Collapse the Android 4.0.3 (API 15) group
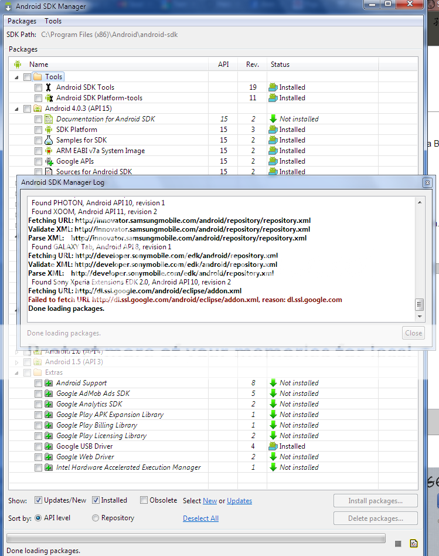 click(16, 109)
